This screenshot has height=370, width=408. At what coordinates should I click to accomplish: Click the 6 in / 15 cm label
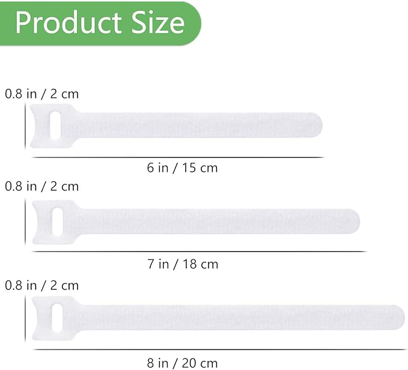(x=182, y=168)
